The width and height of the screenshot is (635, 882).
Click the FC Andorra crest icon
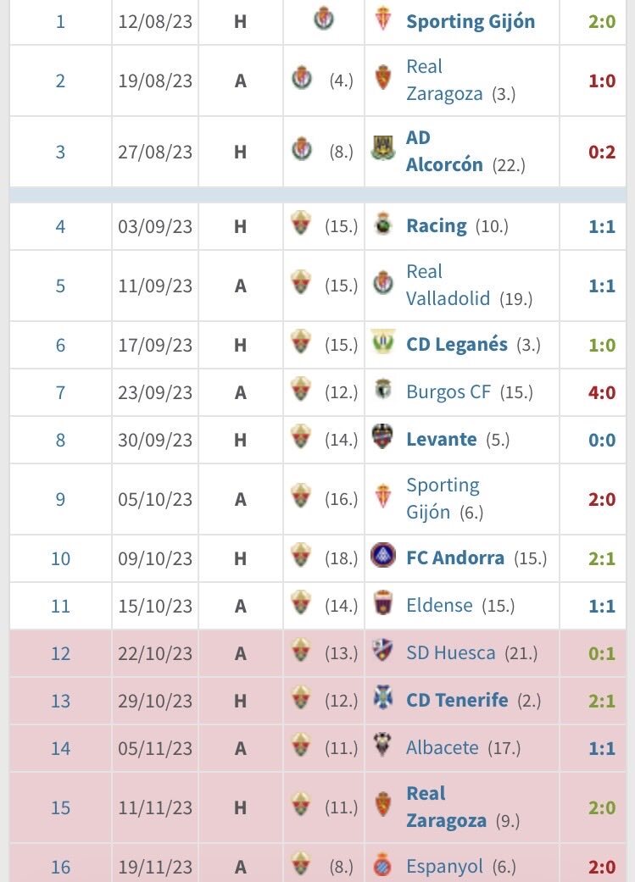(x=383, y=557)
